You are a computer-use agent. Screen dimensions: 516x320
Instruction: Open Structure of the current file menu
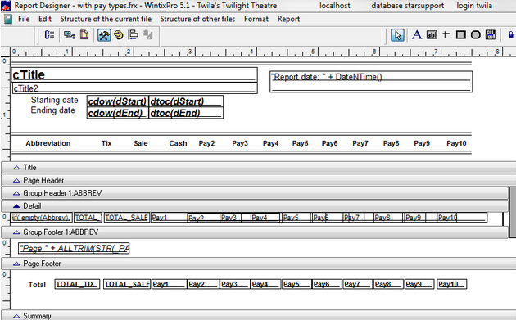pyautogui.click(x=106, y=19)
